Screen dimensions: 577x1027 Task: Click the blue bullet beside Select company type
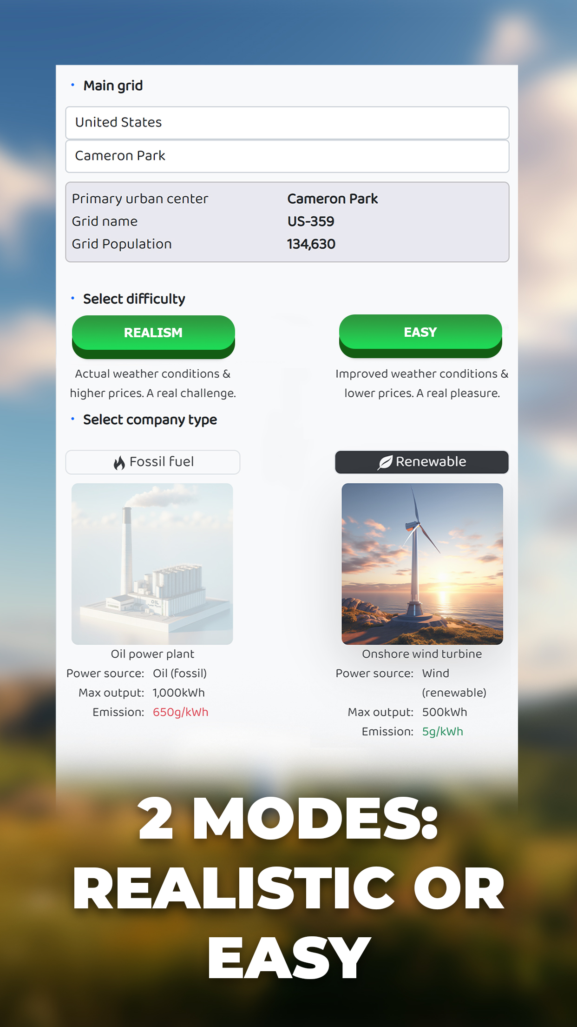click(72, 419)
